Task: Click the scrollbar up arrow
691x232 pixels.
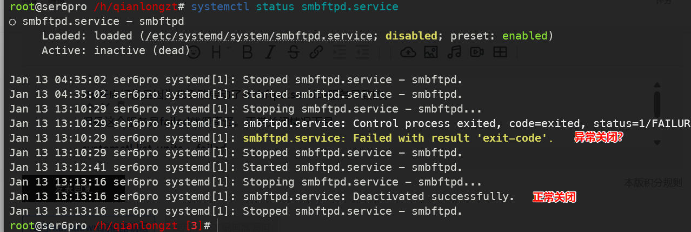Action: pos(657,85)
